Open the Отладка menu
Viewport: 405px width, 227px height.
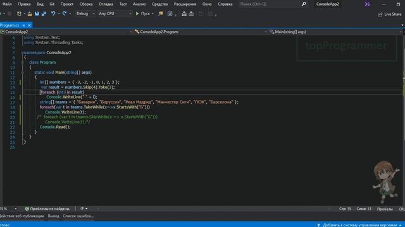106,4
